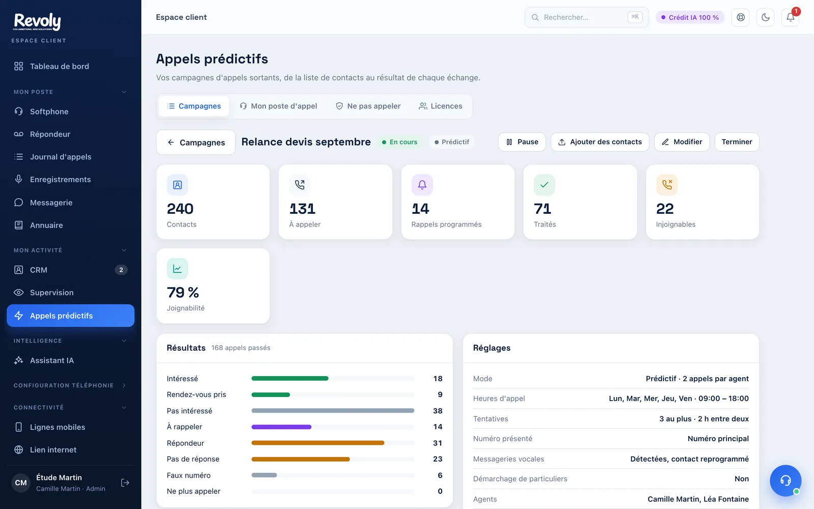Image resolution: width=814 pixels, height=509 pixels.
Task: Open Assistant IA
Action: (x=71, y=360)
